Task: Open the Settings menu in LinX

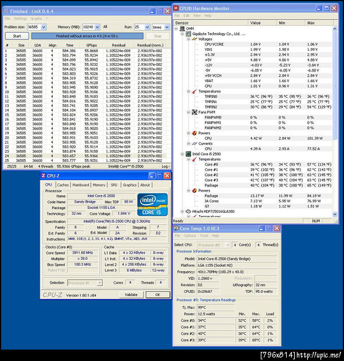Action: (20, 18)
